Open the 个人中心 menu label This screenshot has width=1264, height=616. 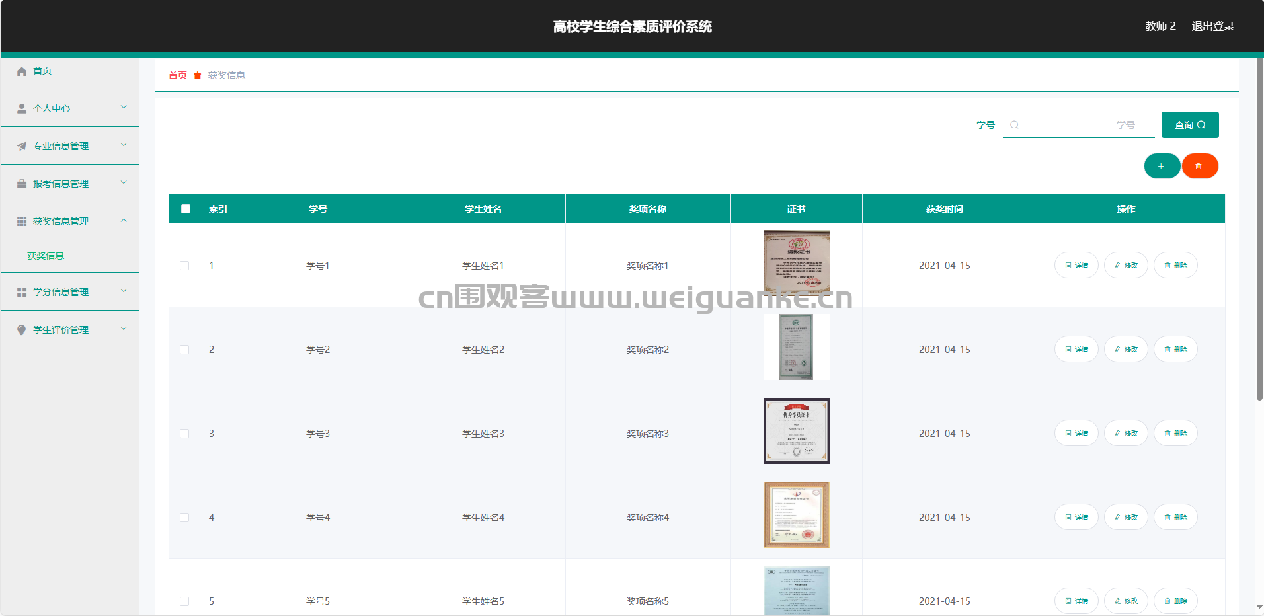tap(52, 108)
